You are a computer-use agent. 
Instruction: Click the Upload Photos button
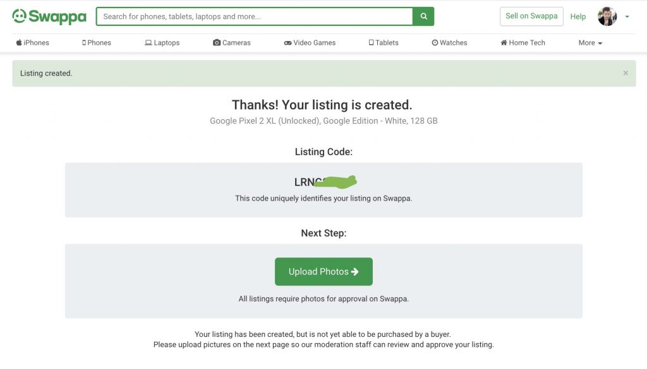(x=323, y=272)
